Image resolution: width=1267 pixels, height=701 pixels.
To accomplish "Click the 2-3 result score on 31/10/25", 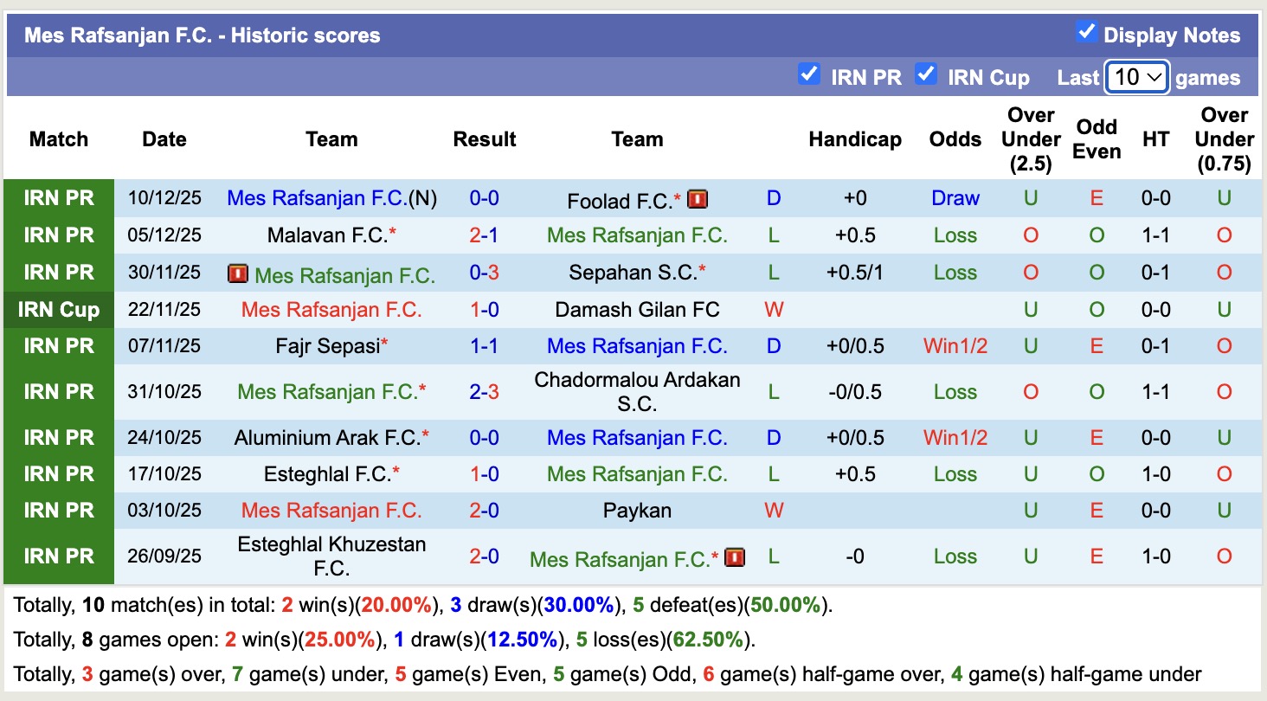I will click(x=485, y=392).
